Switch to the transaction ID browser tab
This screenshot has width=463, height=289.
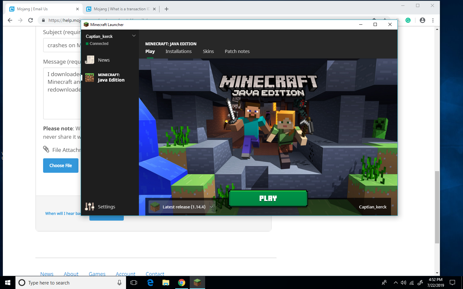(x=121, y=9)
